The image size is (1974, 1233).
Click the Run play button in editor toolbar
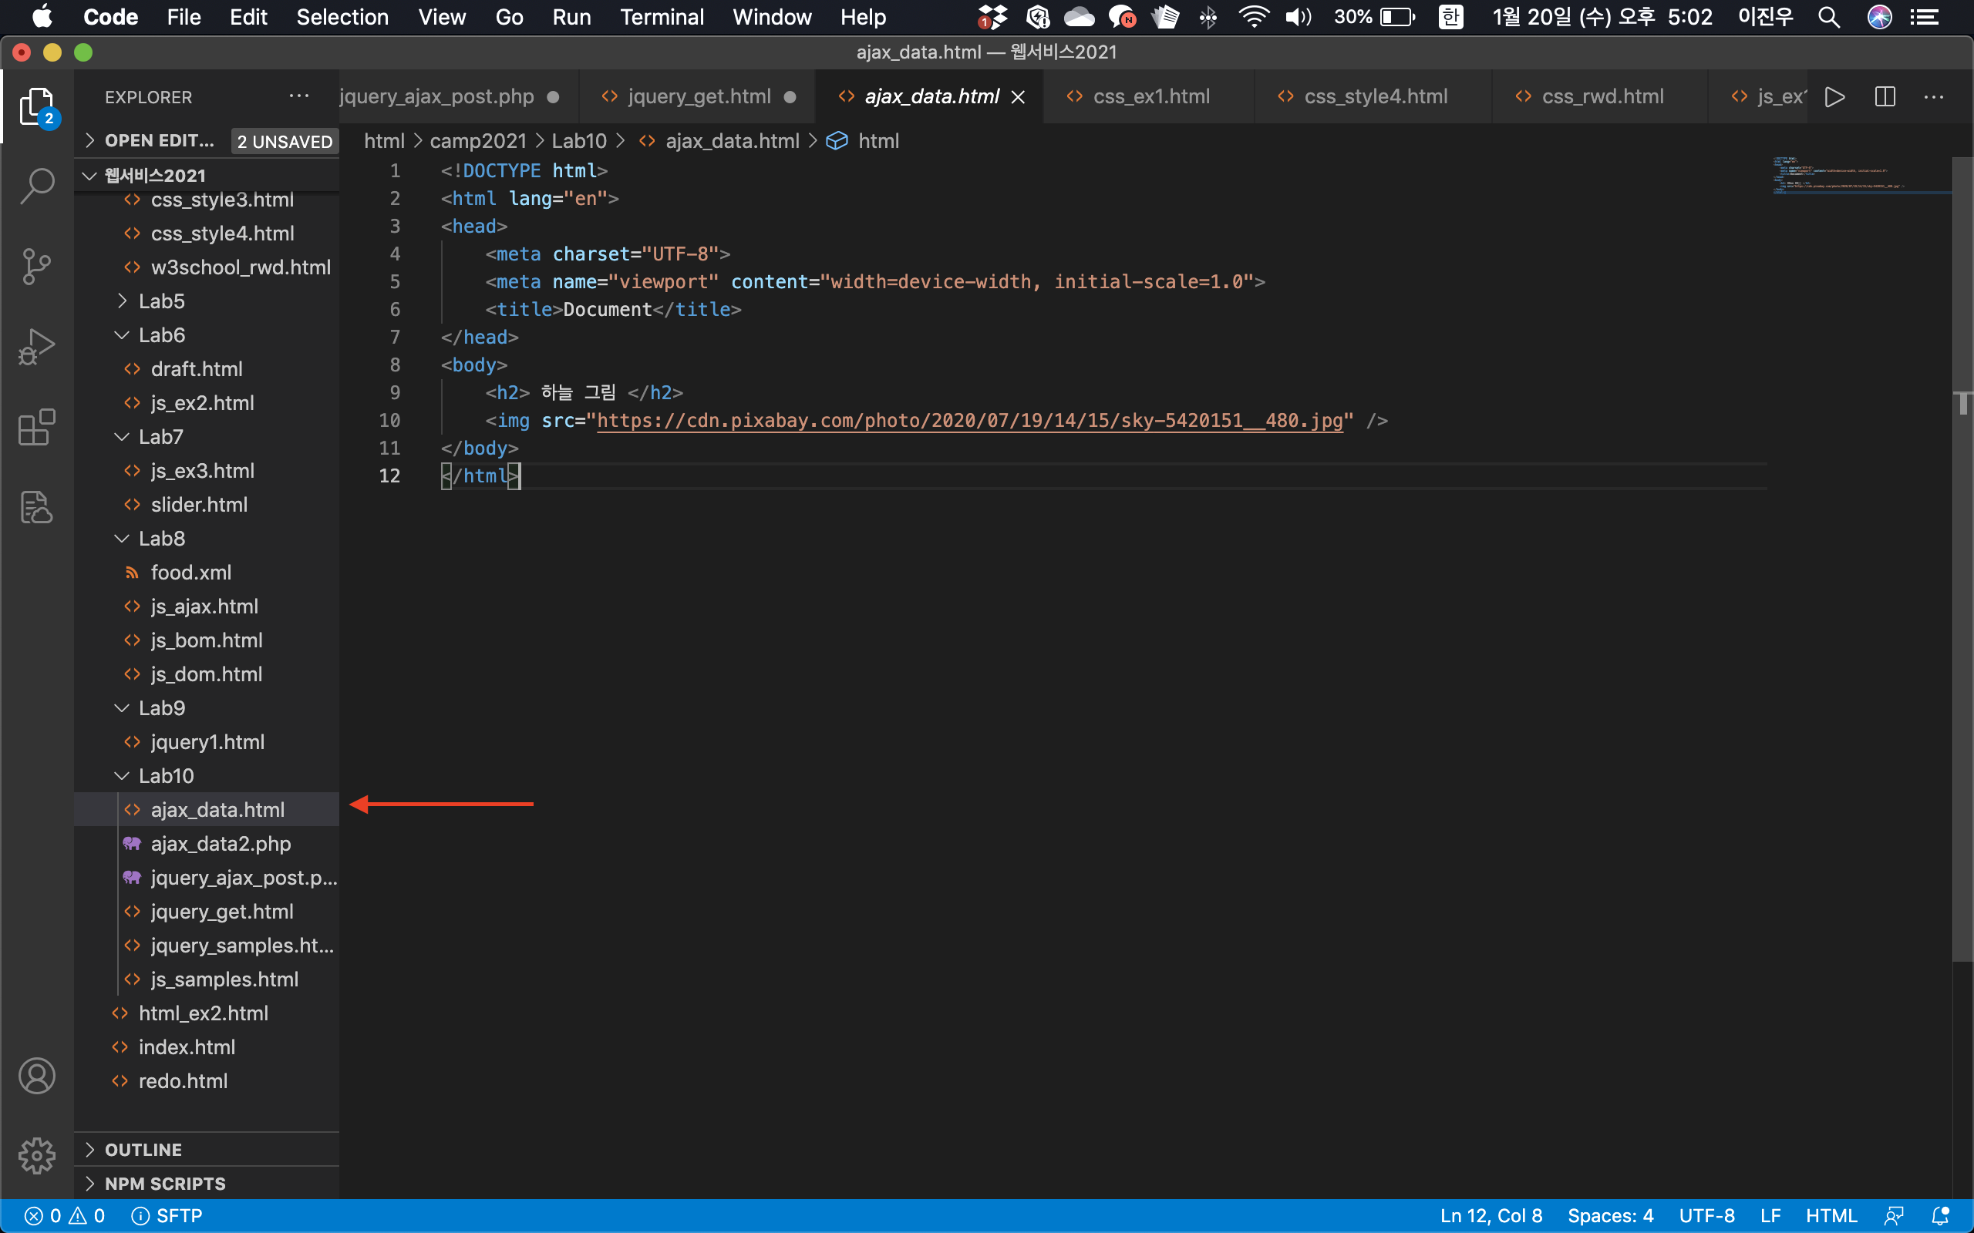tap(1834, 97)
